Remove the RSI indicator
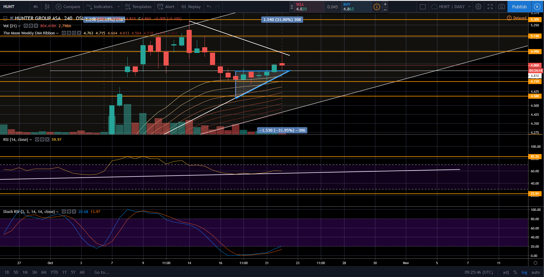This screenshot has width=544, height=277. point(47,140)
